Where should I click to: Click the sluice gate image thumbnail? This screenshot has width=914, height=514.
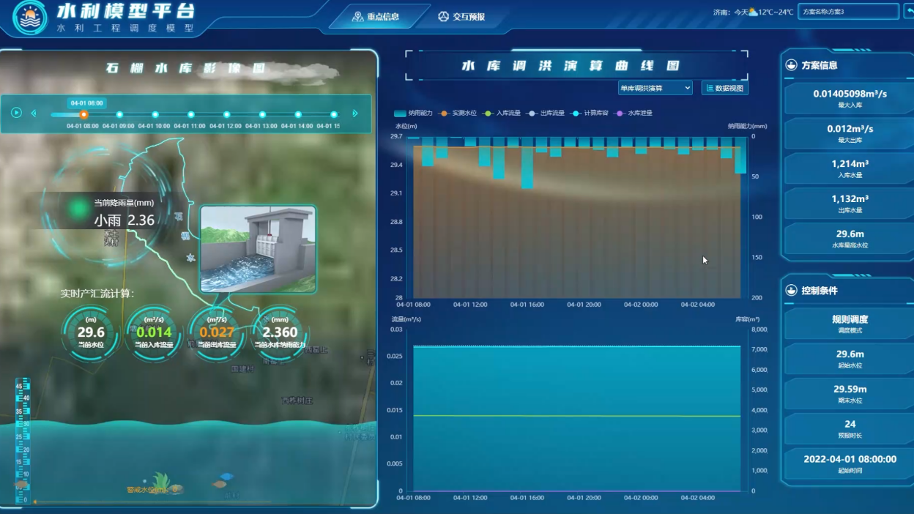coord(258,249)
